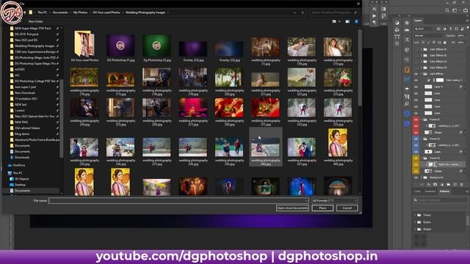Collapse the Light Effects group arrow

[422, 73]
